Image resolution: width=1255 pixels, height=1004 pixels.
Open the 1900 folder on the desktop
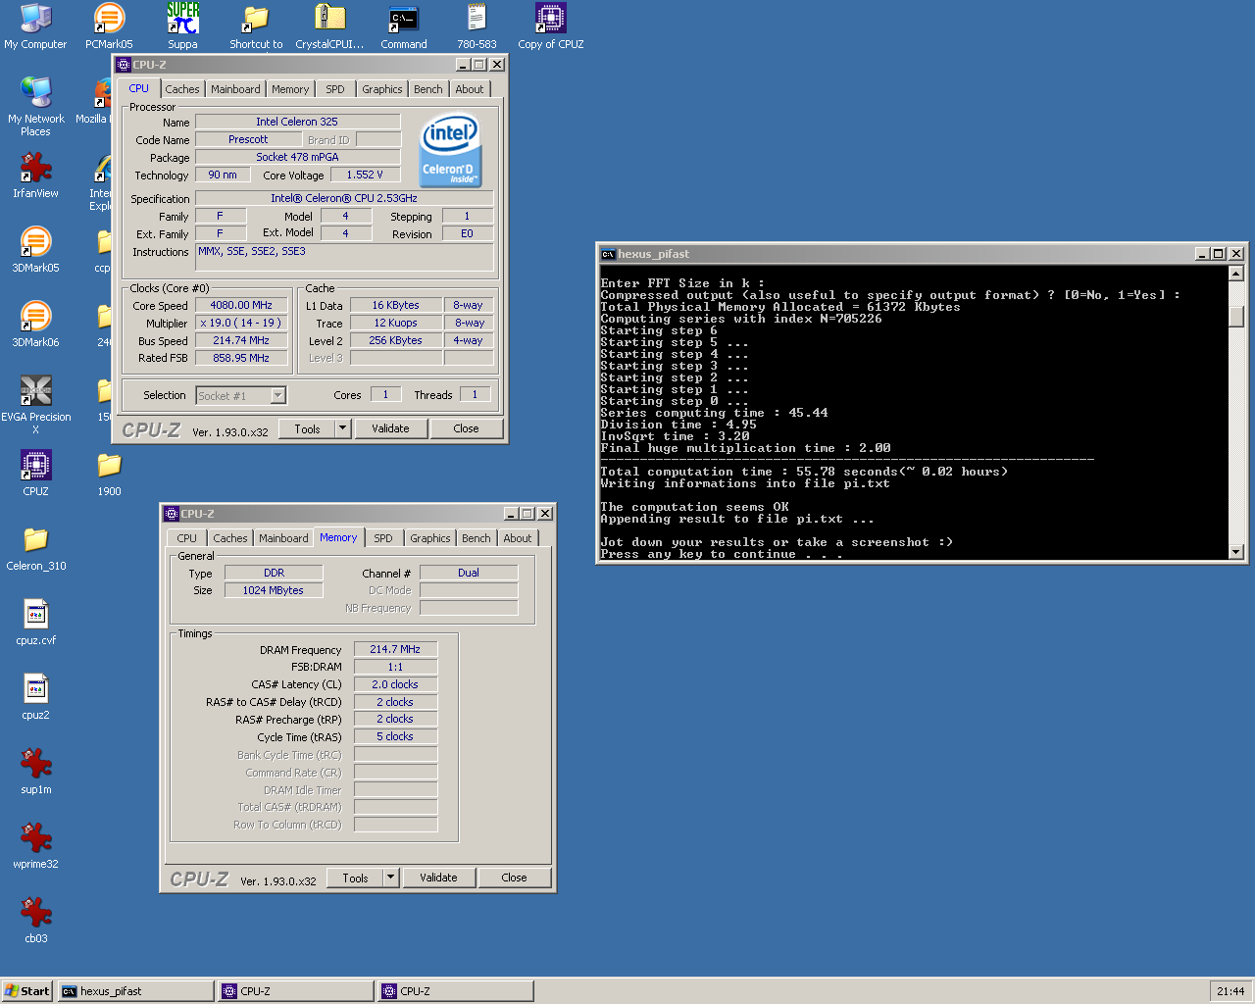pos(109,473)
